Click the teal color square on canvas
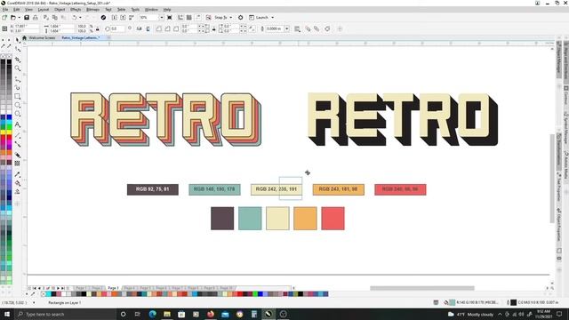The image size is (569, 320). (250, 219)
